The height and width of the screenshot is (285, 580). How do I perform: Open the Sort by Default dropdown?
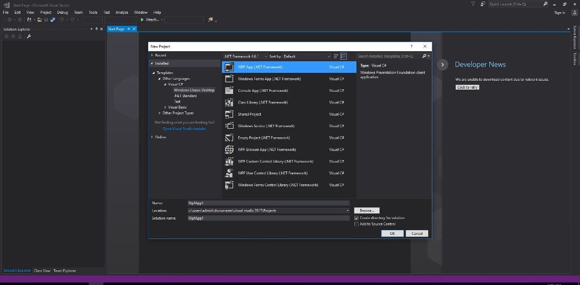click(307, 56)
